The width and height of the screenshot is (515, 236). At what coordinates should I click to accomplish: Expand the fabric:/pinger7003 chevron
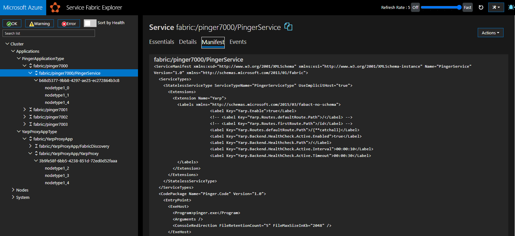click(x=25, y=124)
